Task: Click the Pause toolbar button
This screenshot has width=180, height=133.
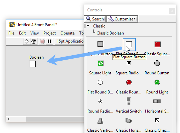Action: (49, 41)
